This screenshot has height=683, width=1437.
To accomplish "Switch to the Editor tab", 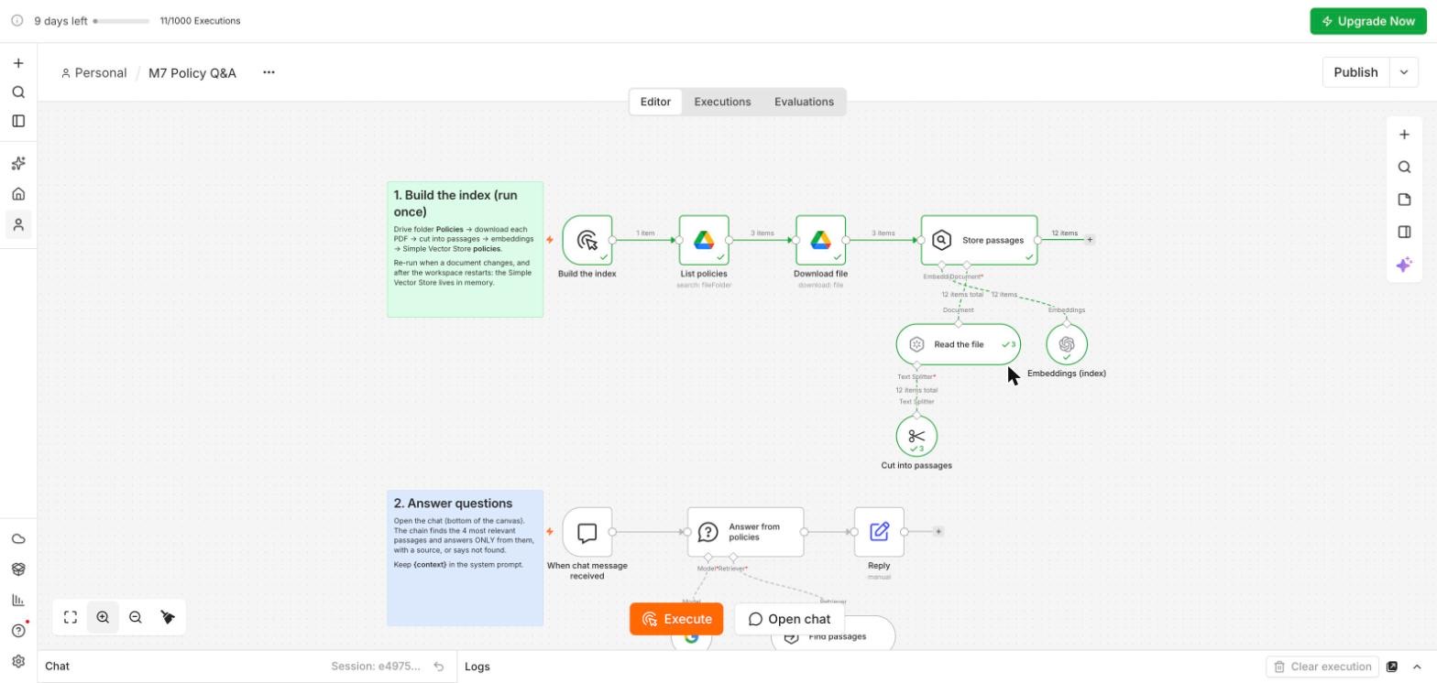I will [655, 102].
